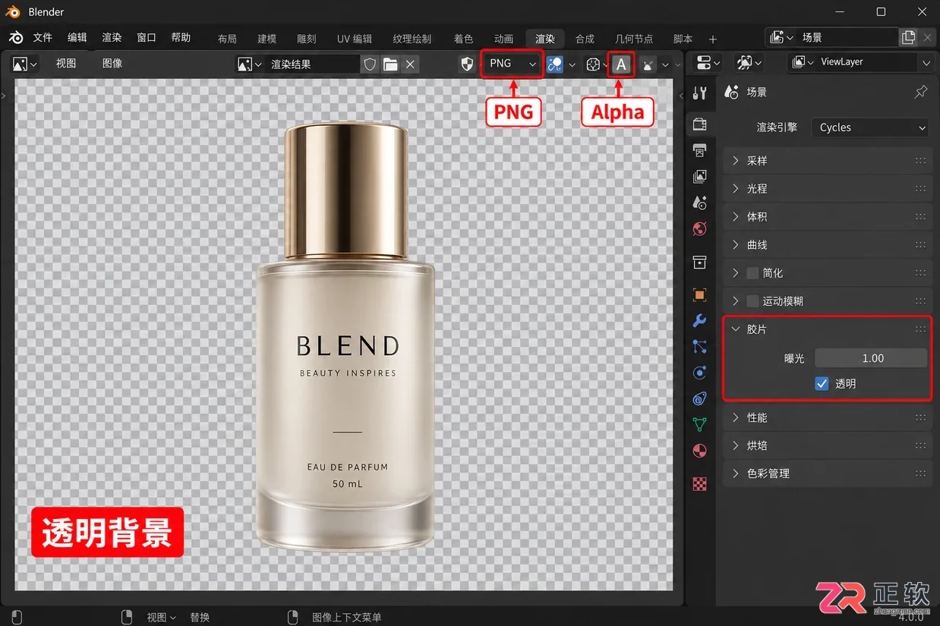The height and width of the screenshot is (626, 940).
Task: Expand the 光程 panel
Action: tap(828, 188)
